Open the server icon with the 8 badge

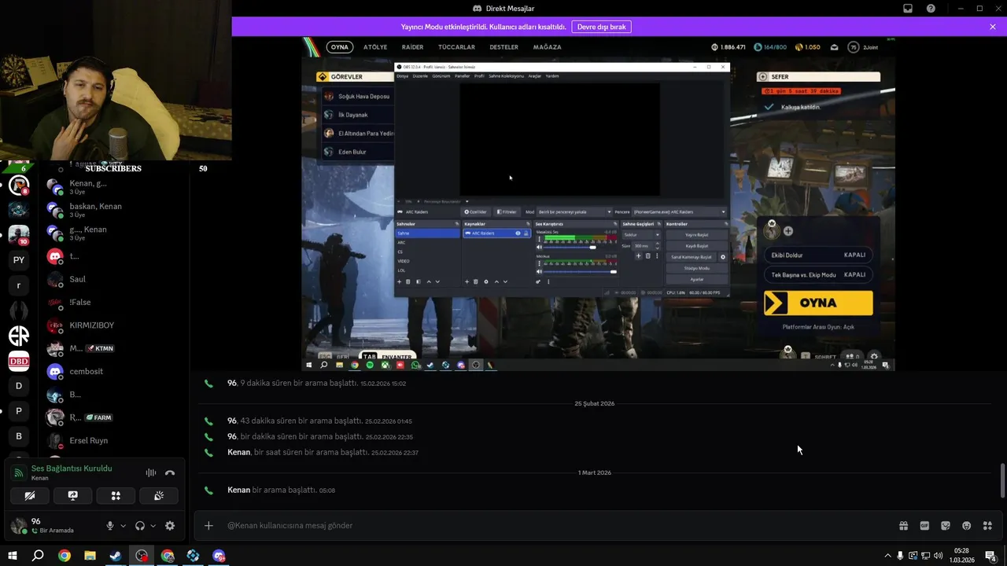tap(19, 186)
